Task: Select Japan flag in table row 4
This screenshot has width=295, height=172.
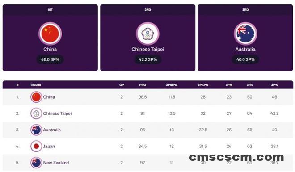Action: pos(36,146)
